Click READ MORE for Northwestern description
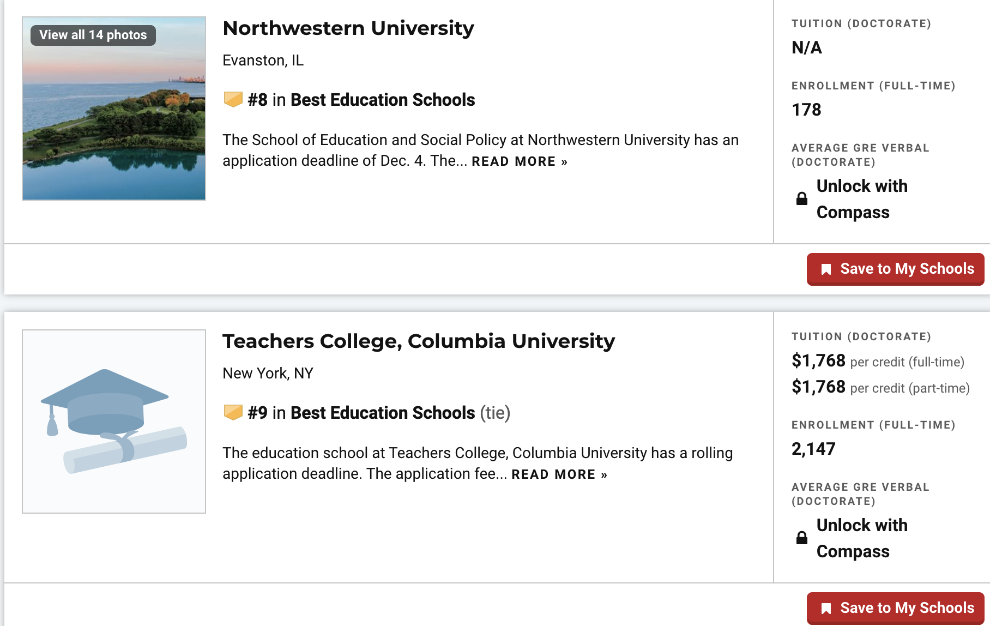 520,161
